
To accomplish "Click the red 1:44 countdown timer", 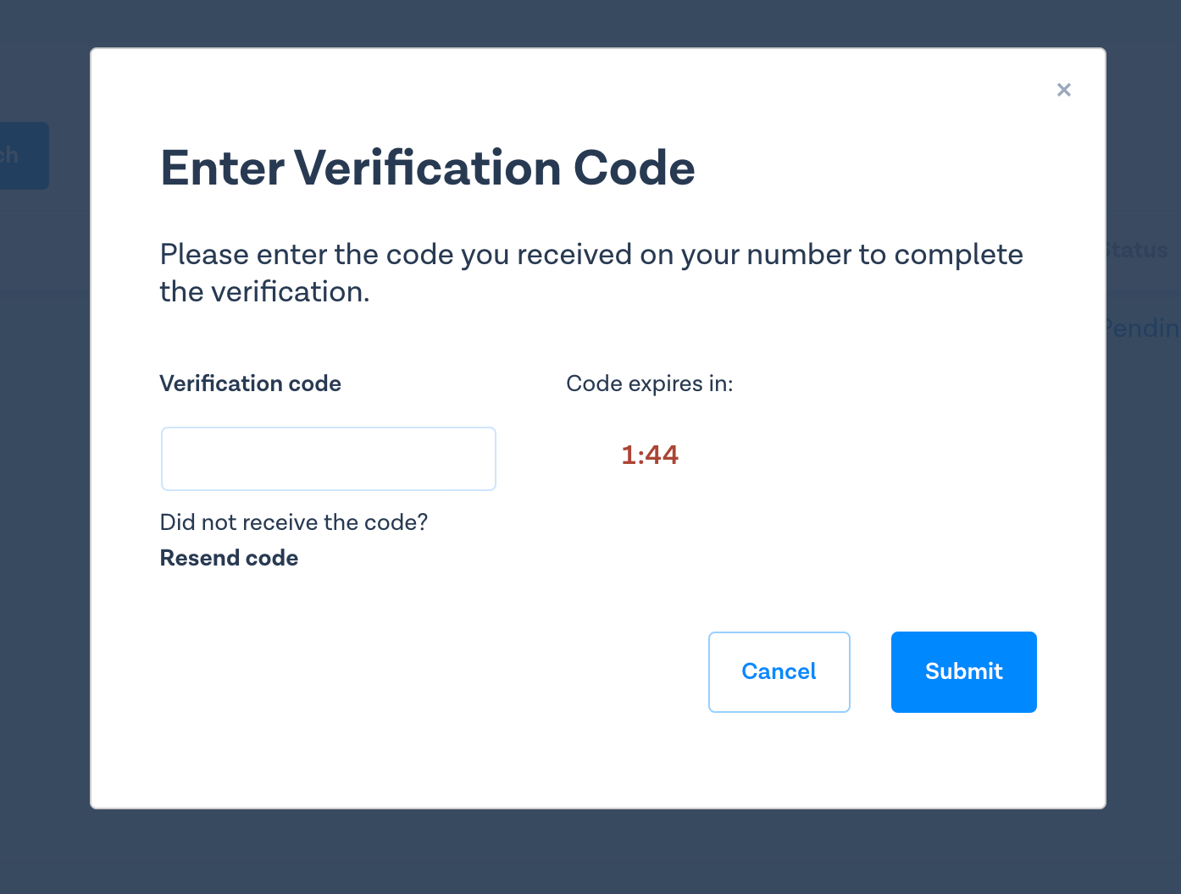I will (650, 455).
